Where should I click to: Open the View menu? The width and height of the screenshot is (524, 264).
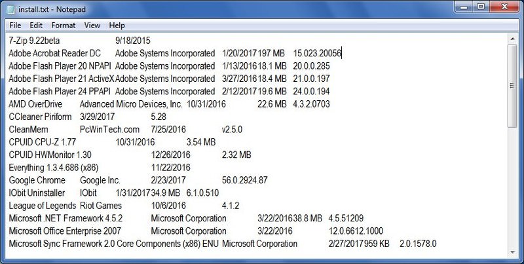(x=92, y=26)
